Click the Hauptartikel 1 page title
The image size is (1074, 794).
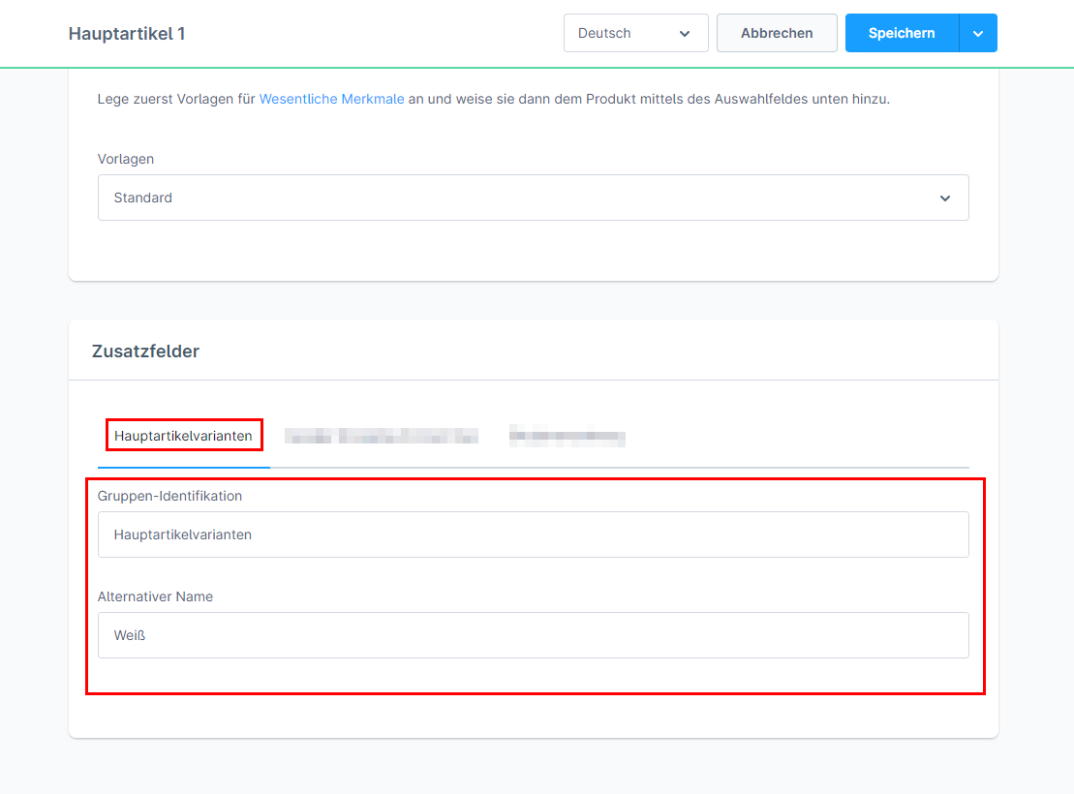[127, 34]
